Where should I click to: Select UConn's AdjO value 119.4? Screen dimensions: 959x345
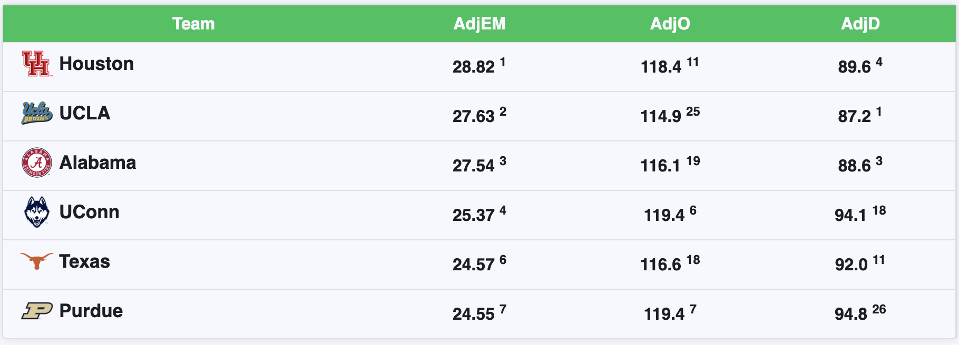pos(664,215)
